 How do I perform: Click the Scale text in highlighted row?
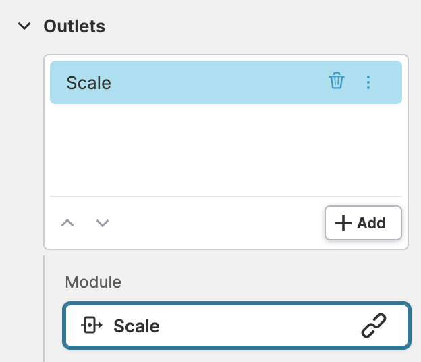point(88,83)
